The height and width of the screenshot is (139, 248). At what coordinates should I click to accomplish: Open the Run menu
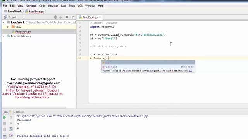point(64,6)
